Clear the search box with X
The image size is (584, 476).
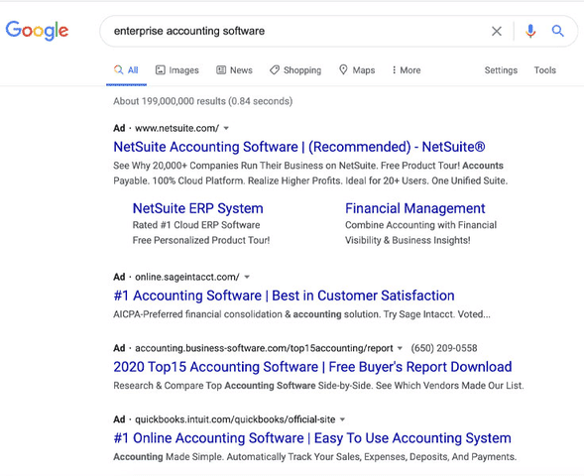[497, 31]
